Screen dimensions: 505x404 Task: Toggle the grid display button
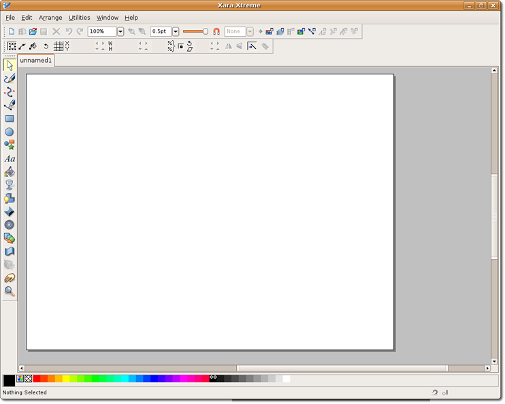pos(59,46)
